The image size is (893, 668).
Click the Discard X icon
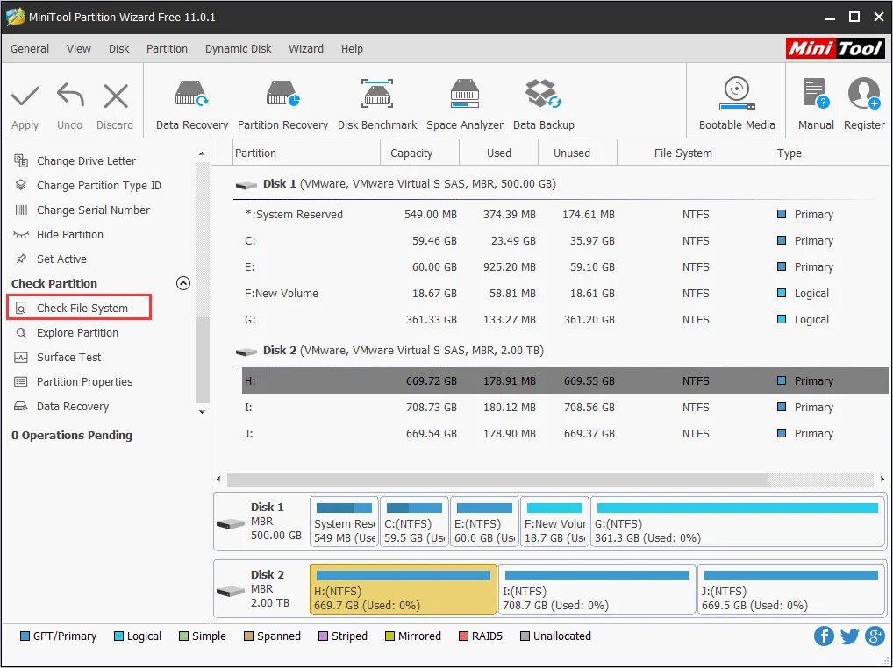(116, 96)
